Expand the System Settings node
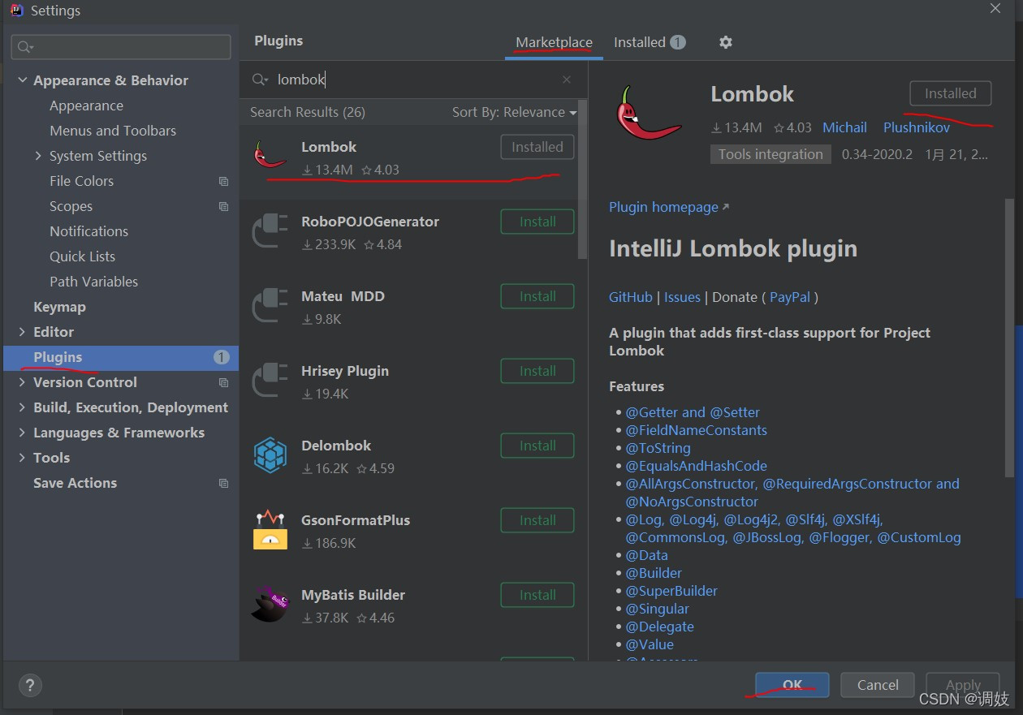Image resolution: width=1023 pixels, height=715 pixels. (x=38, y=156)
